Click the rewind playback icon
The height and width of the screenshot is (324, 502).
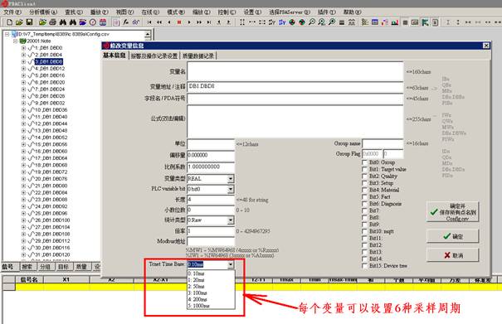(159, 22)
